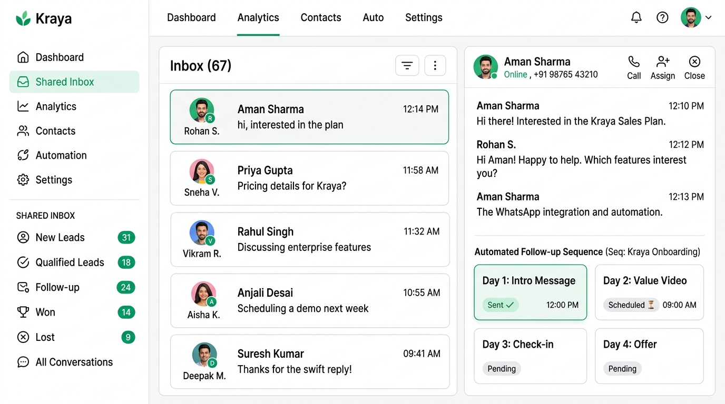The image size is (725, 404).
Task: Click the SHARED INBOX section label
Action: coord(45,216)
